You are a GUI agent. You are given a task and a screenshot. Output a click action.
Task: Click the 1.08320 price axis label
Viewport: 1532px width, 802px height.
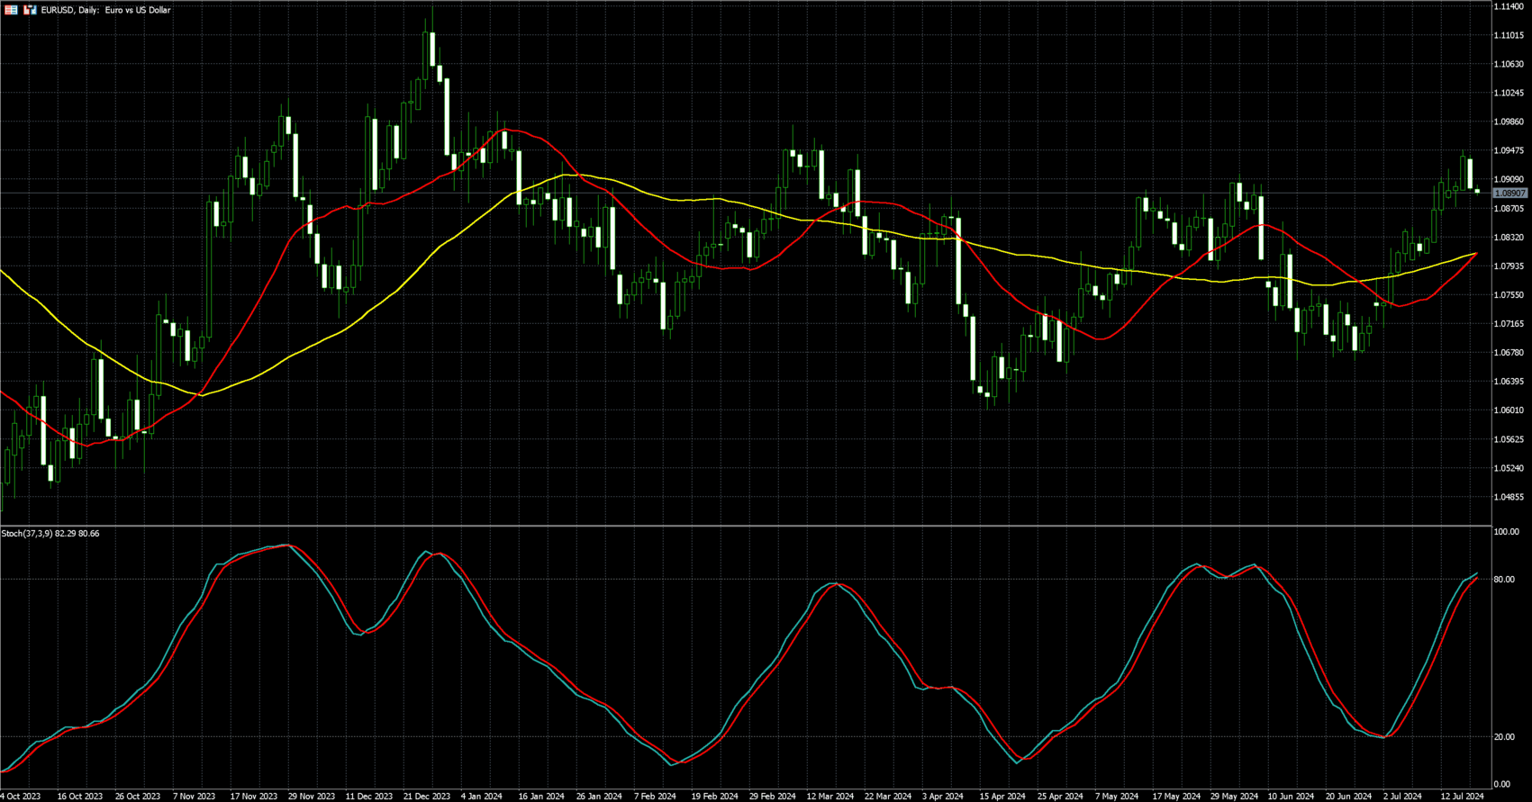pos(1509,237)
